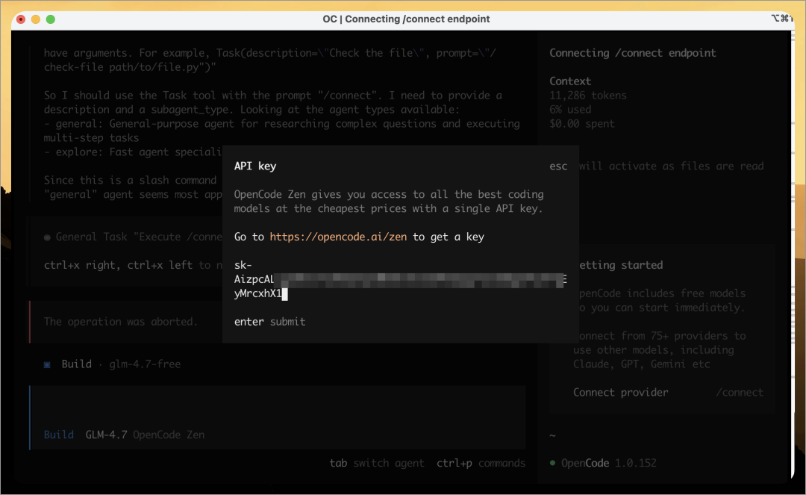Click the 6% used text

[570, 110]
